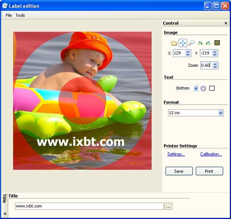231x219 pixels.
Task: Decrease the X position value
Action: click(x=188, y=54)
